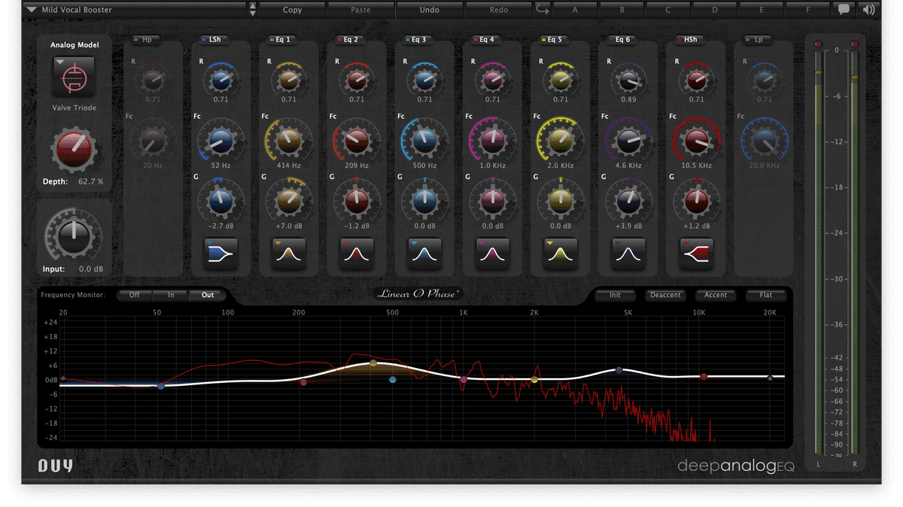Image resolution: width=903 pixels, height=507 pixels.
Task: Click the Undo button
Action: [429, 9]
